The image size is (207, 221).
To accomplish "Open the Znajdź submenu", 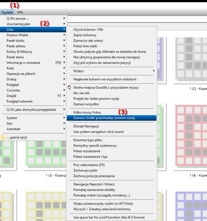I will [33, 96].
